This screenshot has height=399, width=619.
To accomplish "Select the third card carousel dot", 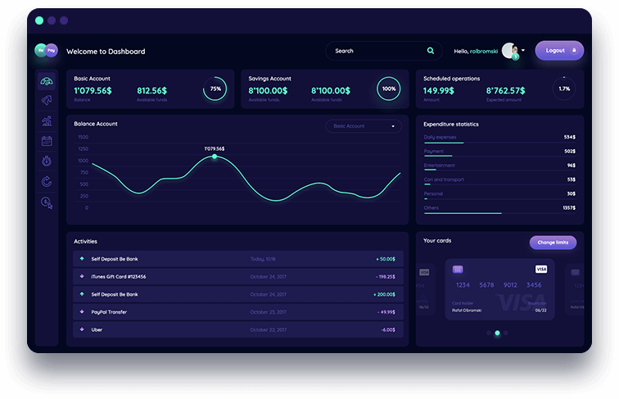I will coord(506,333).
